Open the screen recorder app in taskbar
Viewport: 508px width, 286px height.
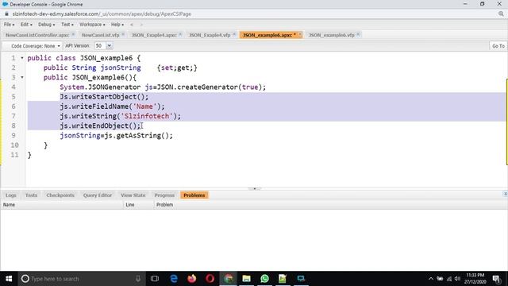(301, 279)
